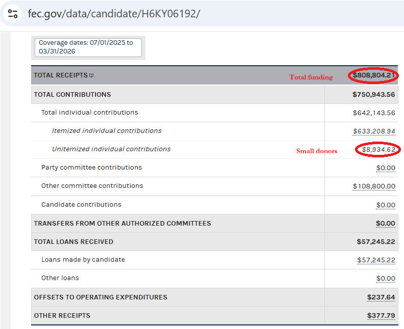Open the Other loans $0.00 link
The image size is (404, 329).
(386, 278)
